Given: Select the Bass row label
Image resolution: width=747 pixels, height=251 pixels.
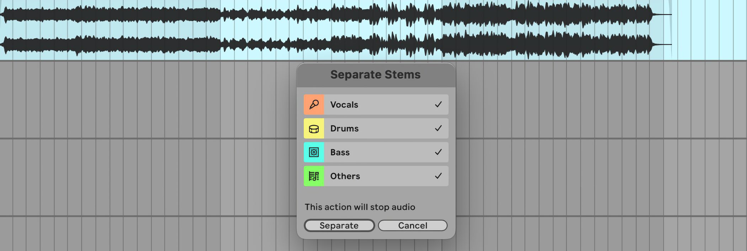Looking at the screenshot, I should pos(340,152).
